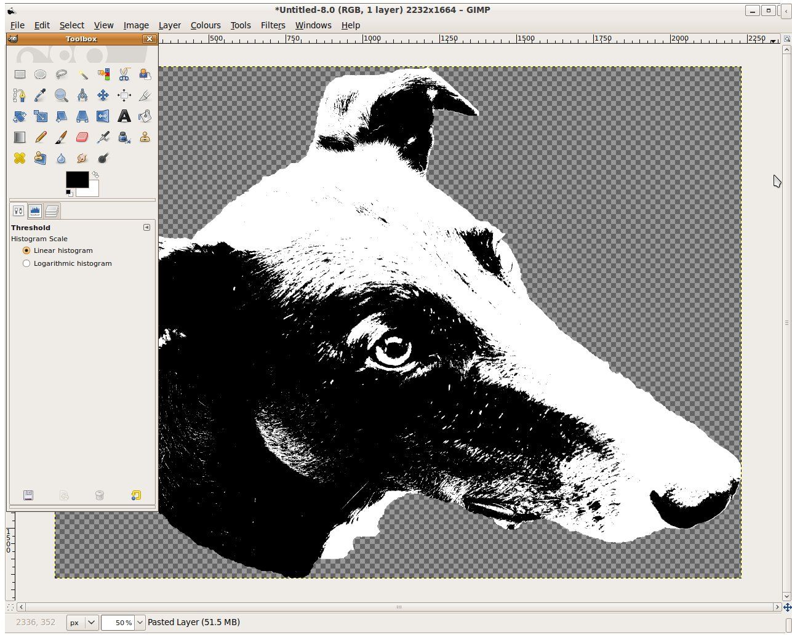Image resolution: width=792 pixels, height=635 pixels.
Task: Open the 50% zoom level dropdown
Action: pos(122,622)
